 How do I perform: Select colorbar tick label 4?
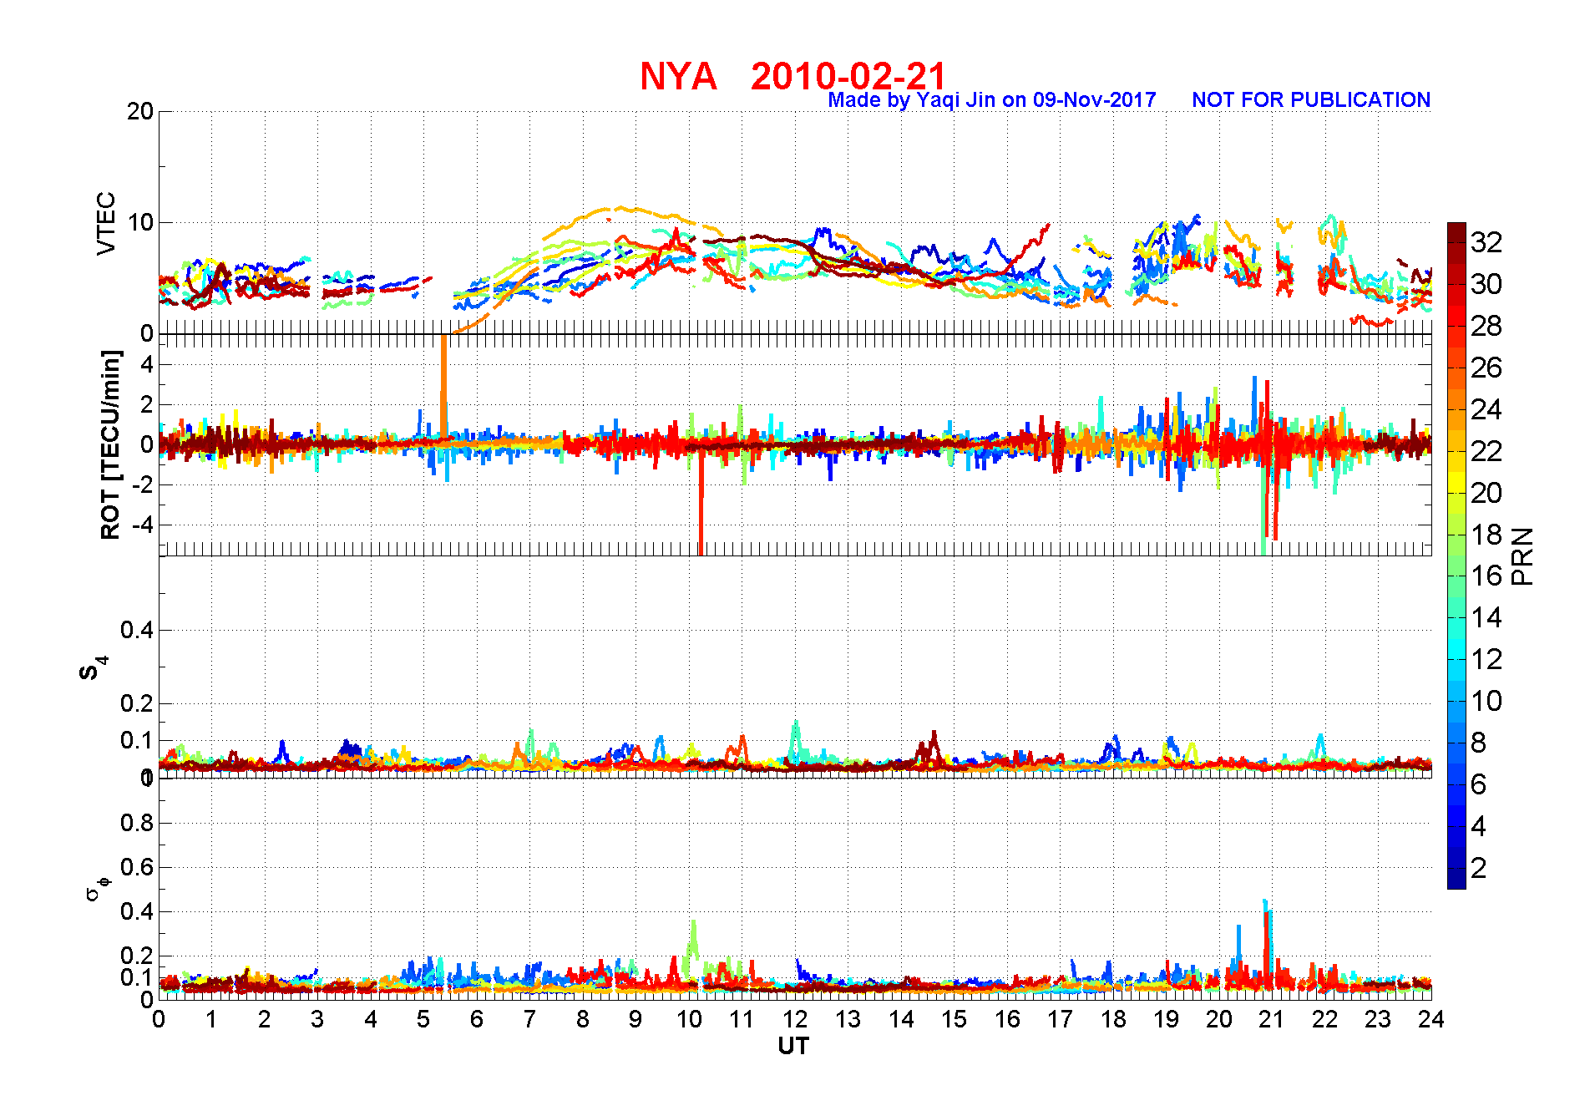pos(1479,826)
